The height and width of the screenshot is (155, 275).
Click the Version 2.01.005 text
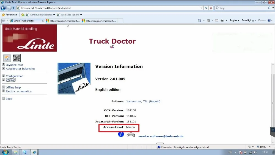pos(110,79)
